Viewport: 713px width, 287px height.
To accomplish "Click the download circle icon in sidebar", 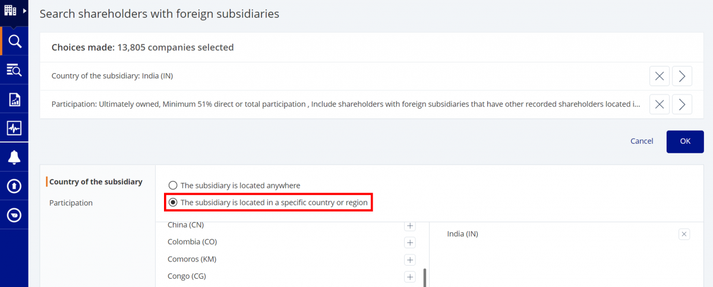I will click(14, 215).
